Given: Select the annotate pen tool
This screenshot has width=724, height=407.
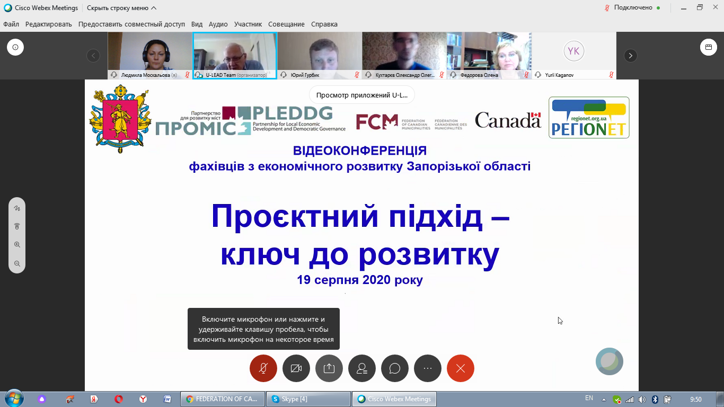Looking at the screenshot, I should (17, 208).
